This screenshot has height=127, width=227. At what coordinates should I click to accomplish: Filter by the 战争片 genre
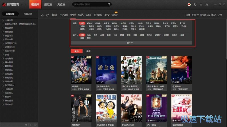coord(98,23)
